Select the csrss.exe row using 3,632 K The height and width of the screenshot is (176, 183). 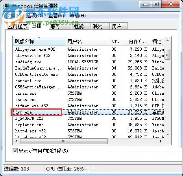(x=89, y=99)
